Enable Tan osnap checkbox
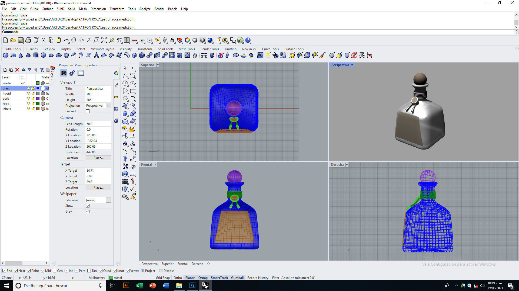 click(x=89, y=271)
